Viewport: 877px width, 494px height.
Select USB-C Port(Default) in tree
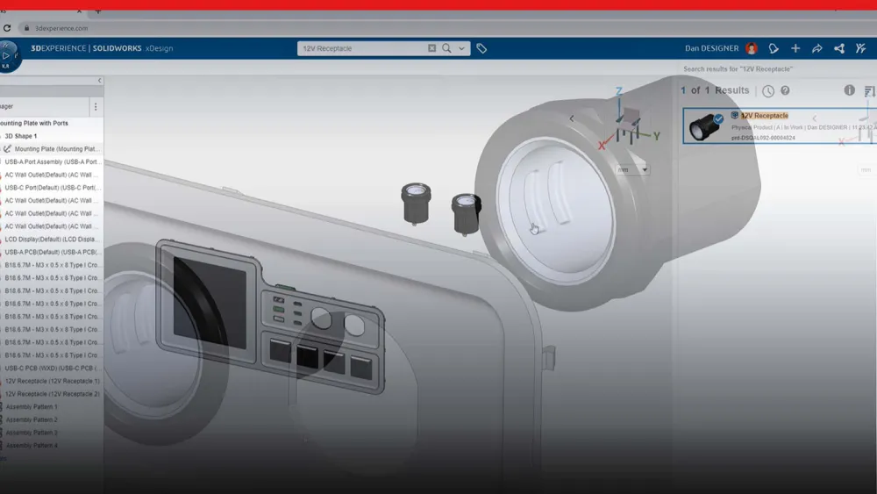53,188
